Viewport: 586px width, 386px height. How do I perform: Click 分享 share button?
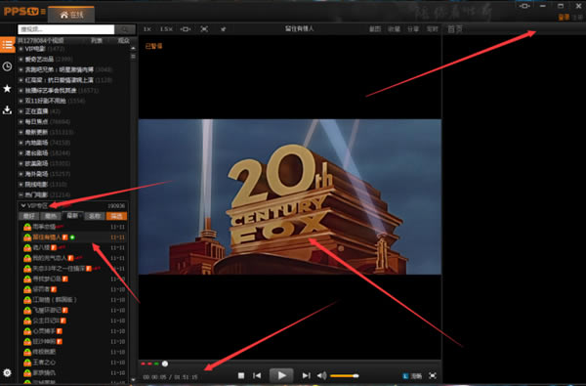coord(413,28)
